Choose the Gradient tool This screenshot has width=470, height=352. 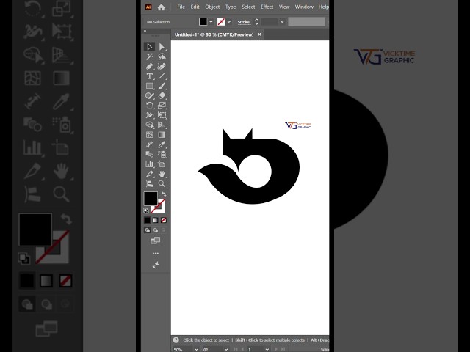tap(162, 135)
